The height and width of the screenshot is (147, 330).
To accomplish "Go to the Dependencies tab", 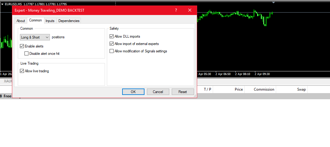I will pos(69,21).
